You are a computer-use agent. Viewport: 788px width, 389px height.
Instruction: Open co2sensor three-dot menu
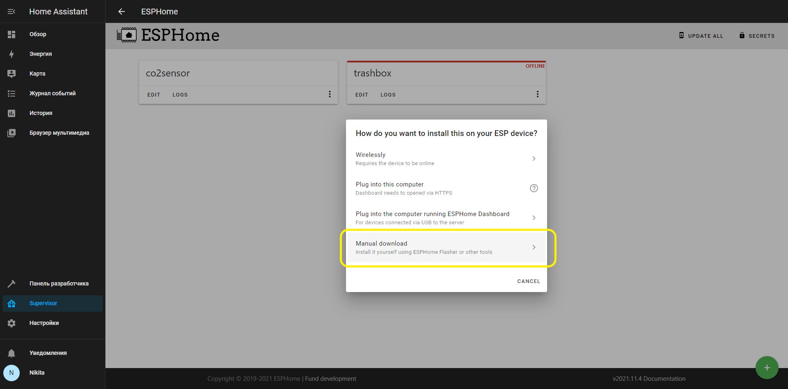[x=330, y=94]
